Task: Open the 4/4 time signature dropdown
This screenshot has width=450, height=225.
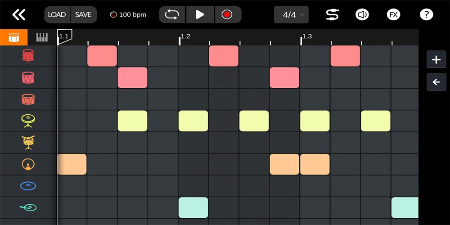Action: click(x=291, y=14)
